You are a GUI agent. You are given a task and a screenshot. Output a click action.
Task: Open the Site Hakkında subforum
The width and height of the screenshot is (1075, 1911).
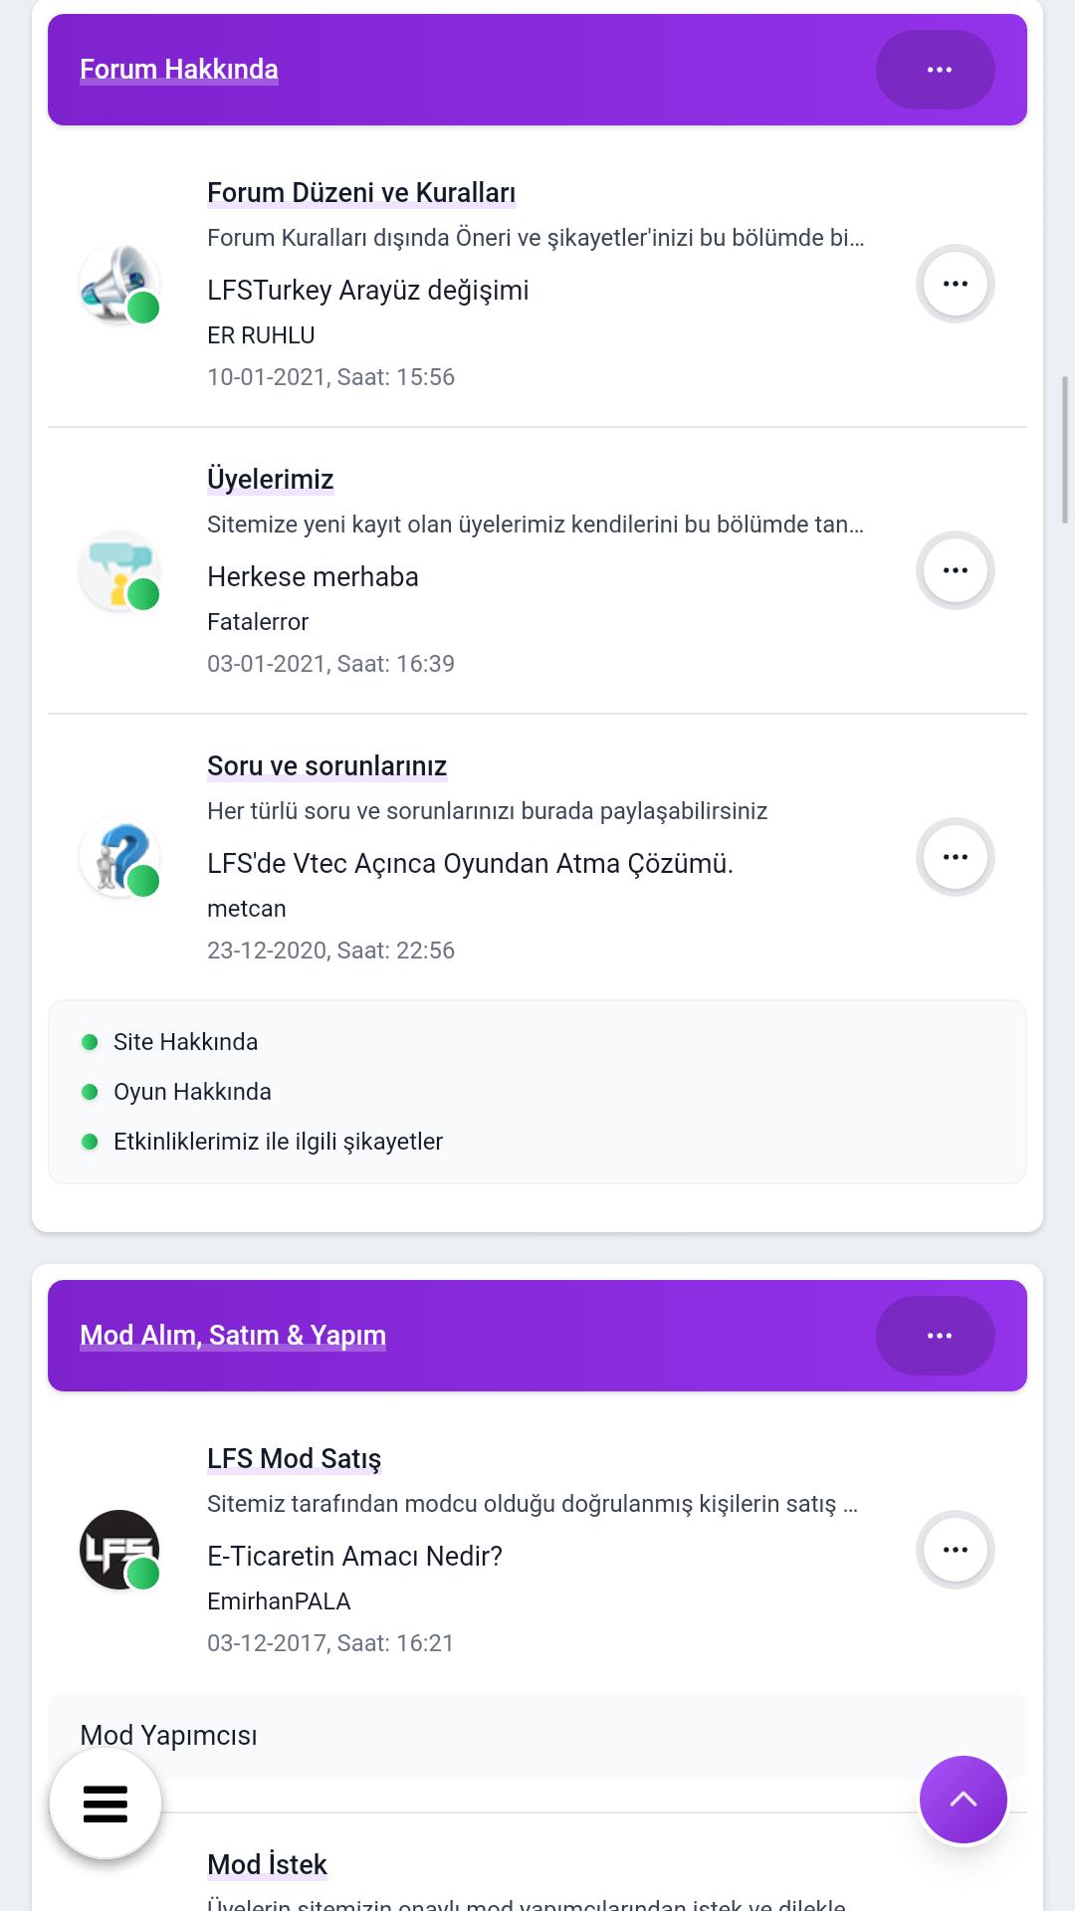pos(185,1042)
